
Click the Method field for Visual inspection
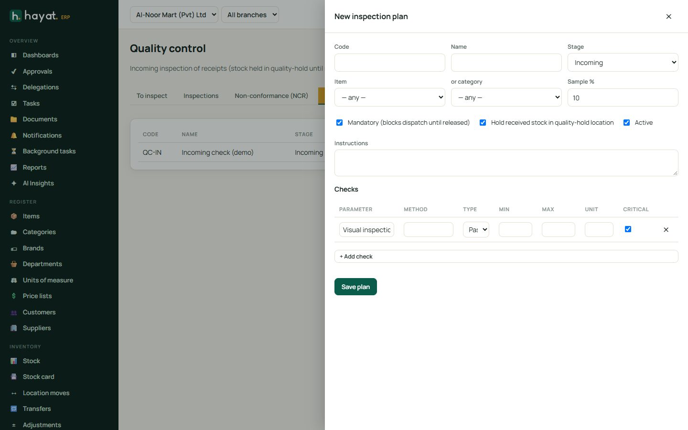tap(429, 230)
